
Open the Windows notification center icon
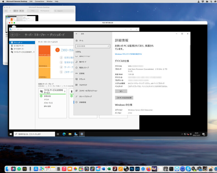pos(204,134)
